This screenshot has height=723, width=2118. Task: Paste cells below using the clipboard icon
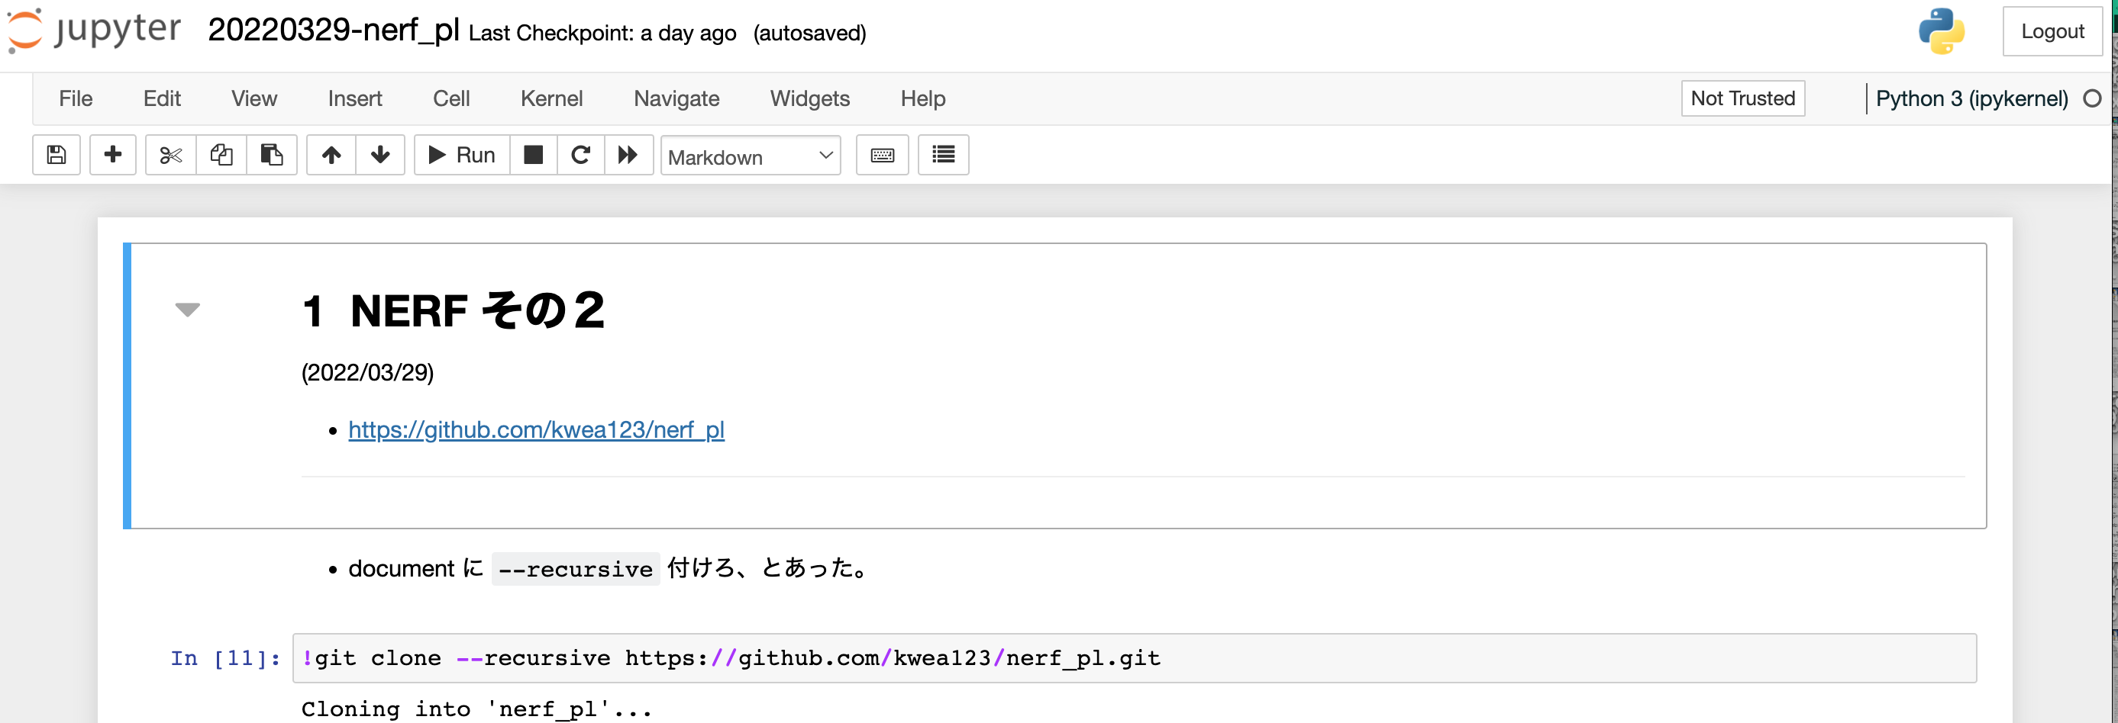(x=271, y=155)
